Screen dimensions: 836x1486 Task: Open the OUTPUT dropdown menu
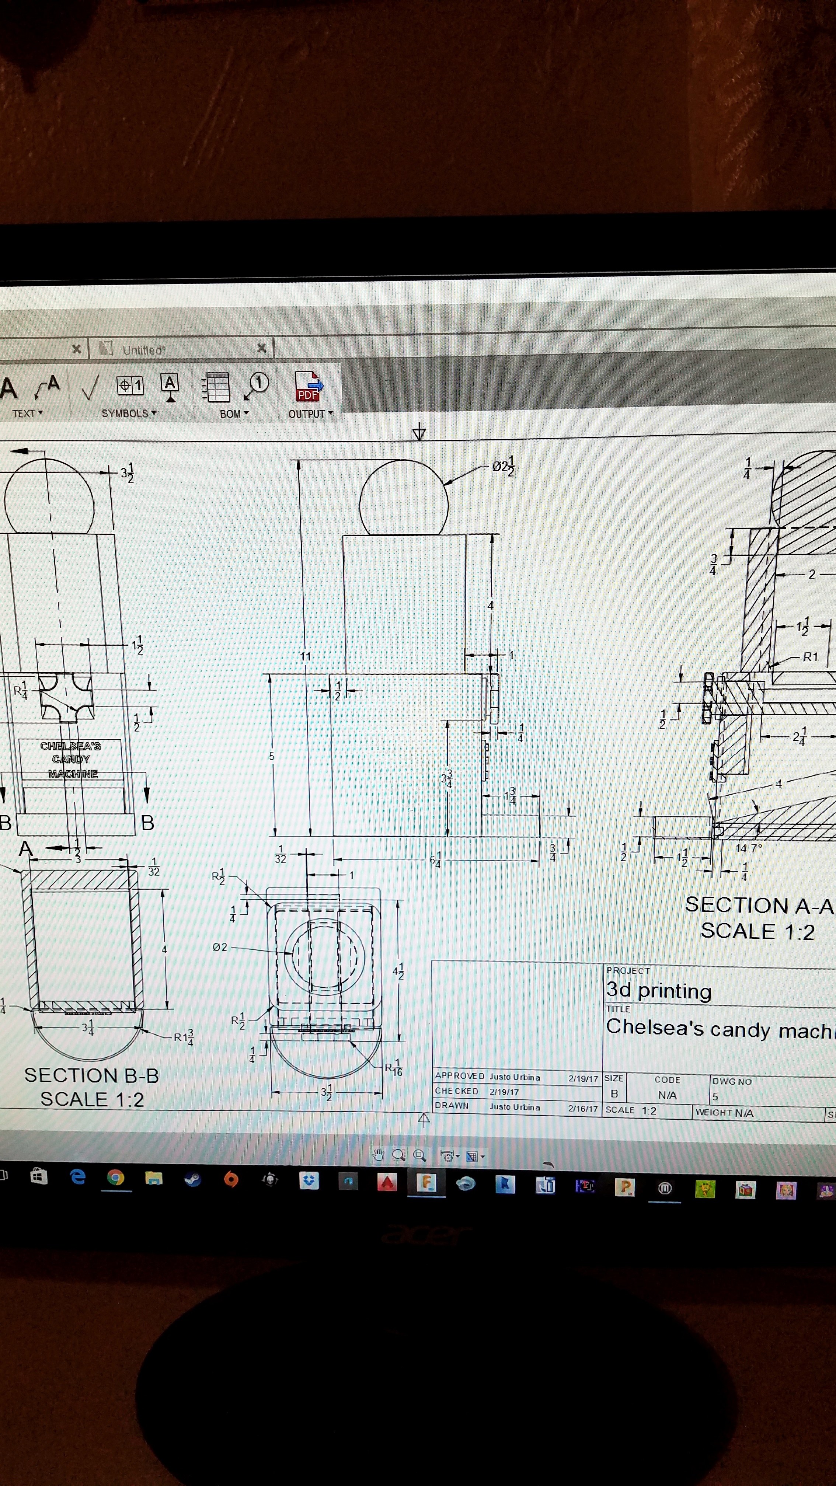[x=310, y=414]
